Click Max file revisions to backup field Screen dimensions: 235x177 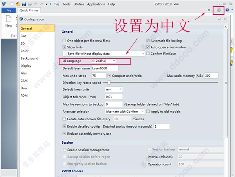click(114, 104)
